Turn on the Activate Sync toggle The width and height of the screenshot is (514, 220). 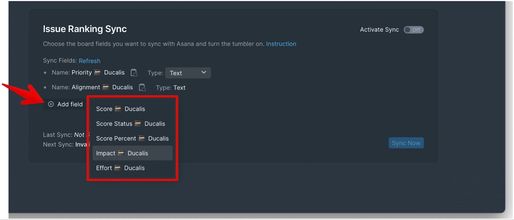tap(413, 30)
